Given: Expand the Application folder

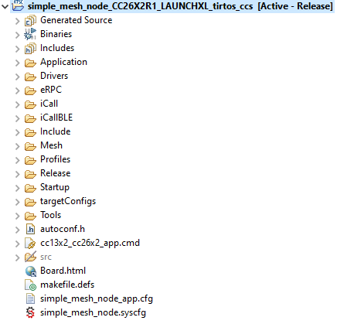Looking at the screenshot, I should [x=17, y=63].
